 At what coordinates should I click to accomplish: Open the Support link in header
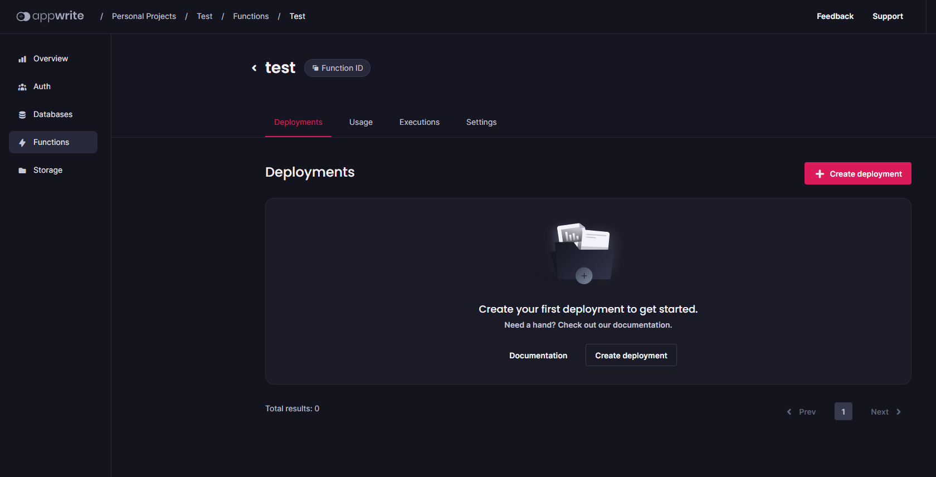coord(888,16)
